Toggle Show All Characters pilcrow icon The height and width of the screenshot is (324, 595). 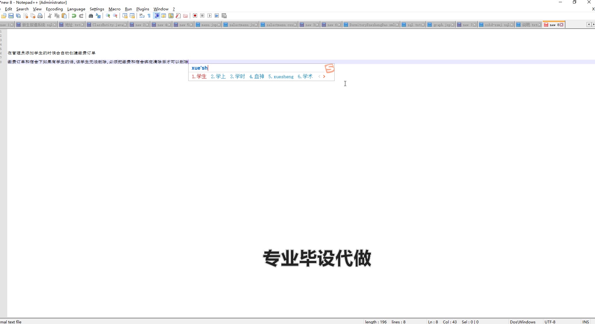149,16
